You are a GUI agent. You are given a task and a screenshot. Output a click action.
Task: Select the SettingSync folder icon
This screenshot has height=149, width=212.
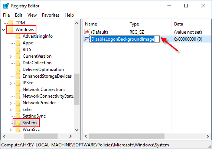tap(18, 116)
